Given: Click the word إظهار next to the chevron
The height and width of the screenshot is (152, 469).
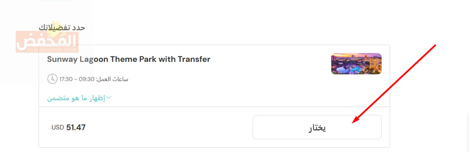Looking at the screenshot, I should point(97,98).
